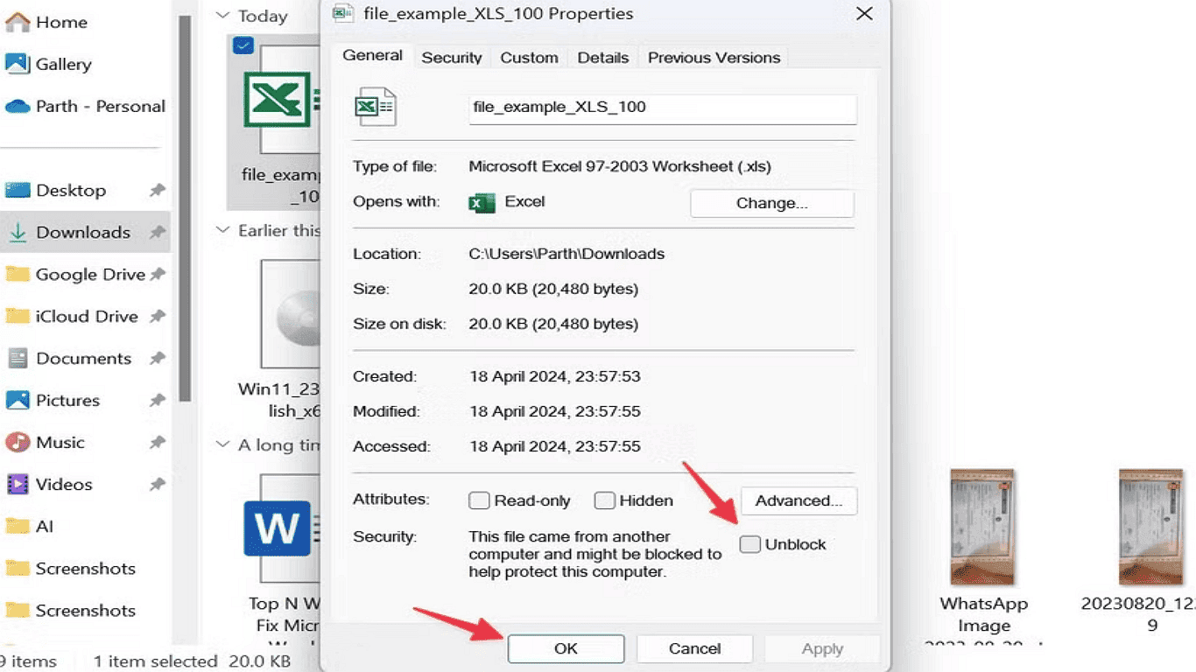Click the file type text Microsoft Excel 97-2003
Screen dimensions: 1196x672
620,166
